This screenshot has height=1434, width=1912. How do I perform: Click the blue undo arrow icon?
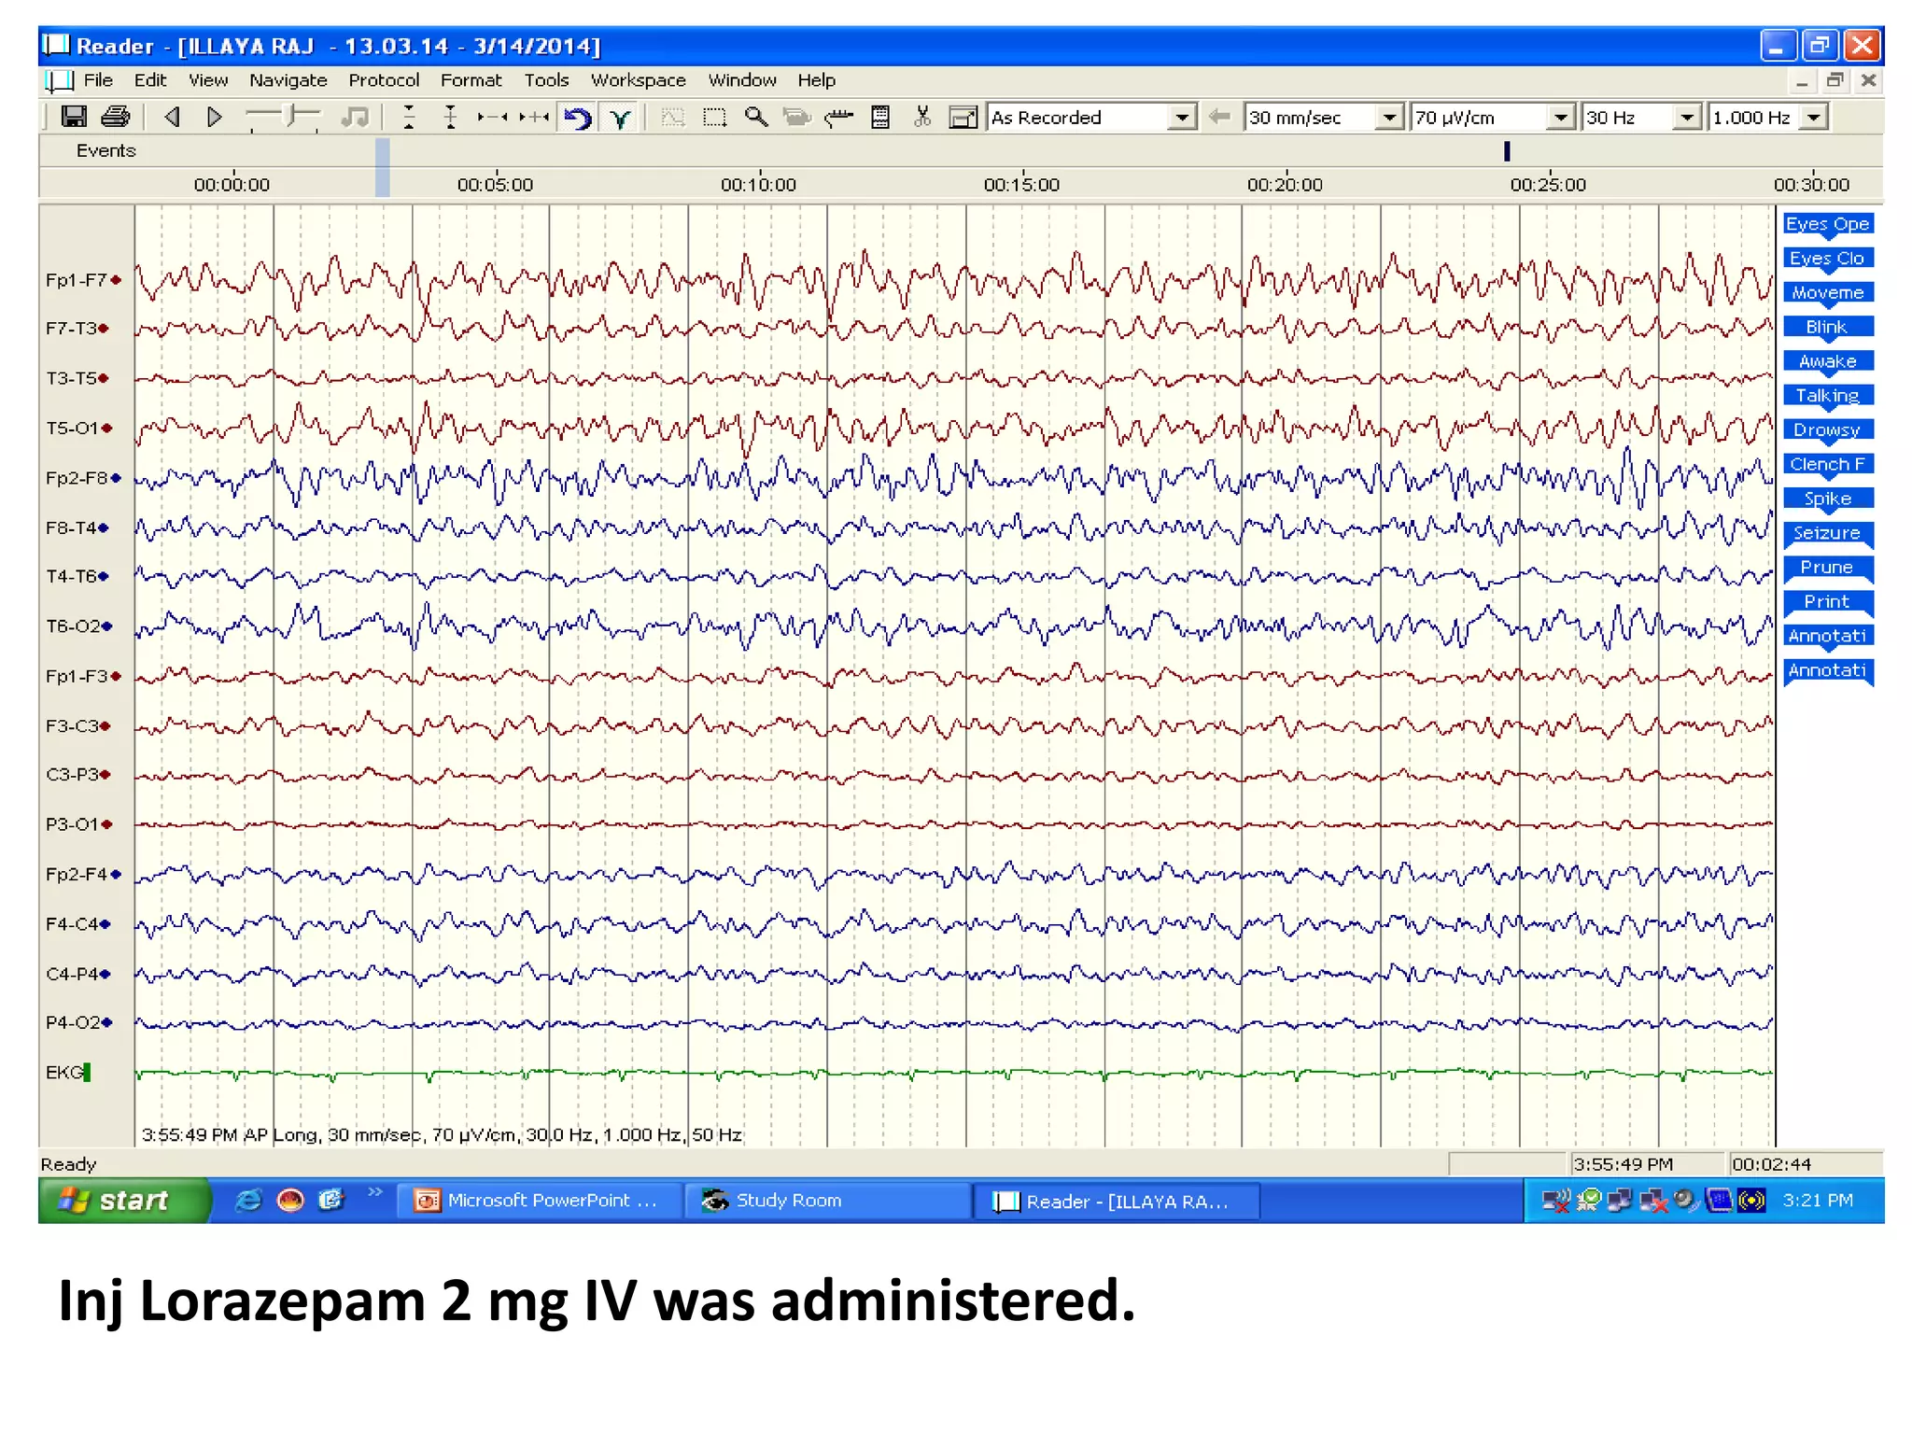point(578,118)
